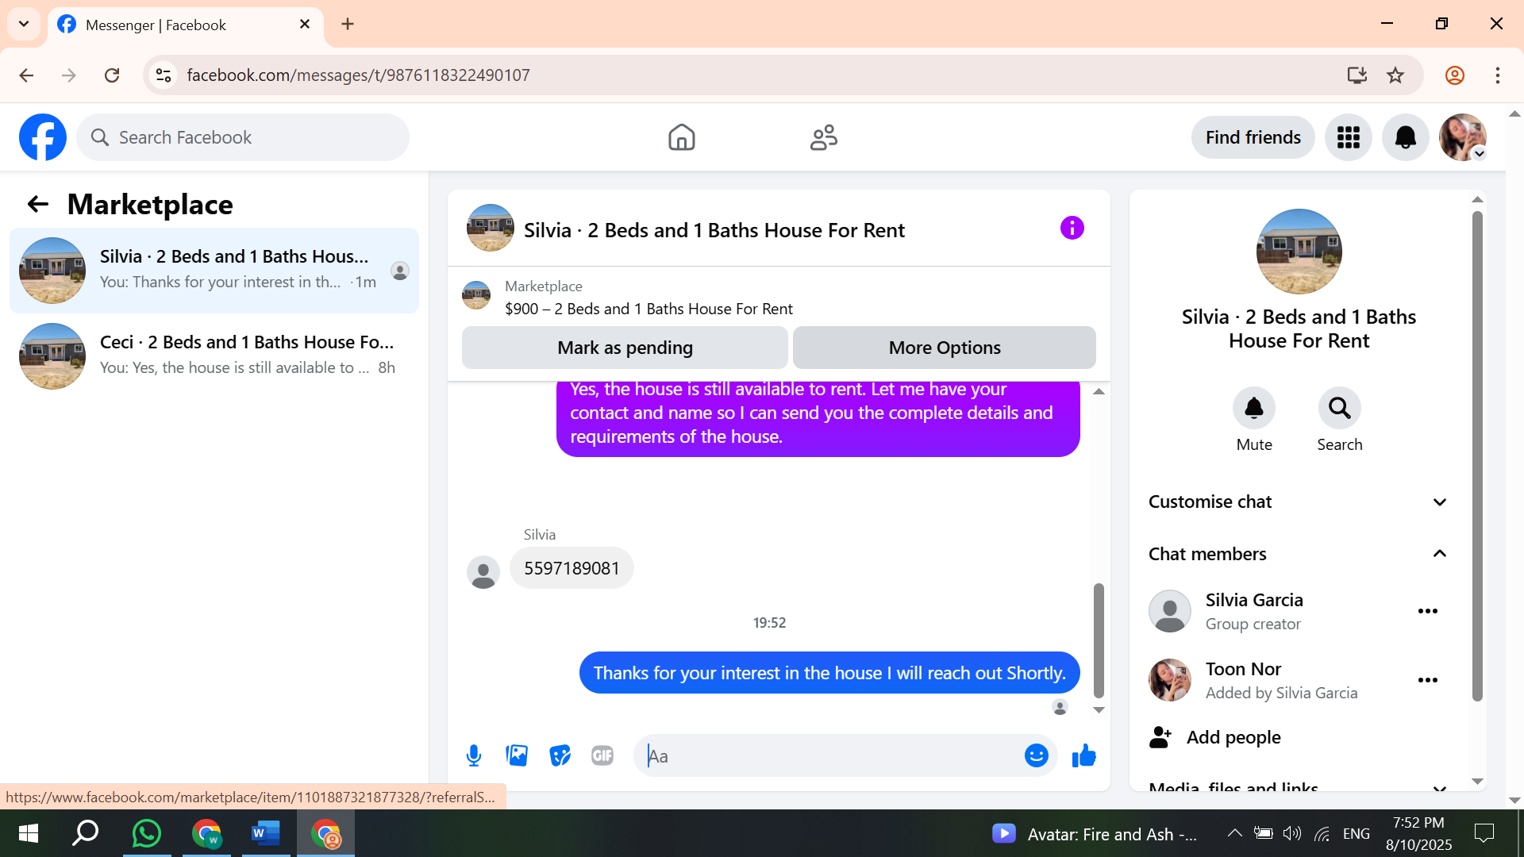Viewport: 1524px width, 857px height.
Task: Open the Facebook apps grid menu
Action: pos(1348,137)
